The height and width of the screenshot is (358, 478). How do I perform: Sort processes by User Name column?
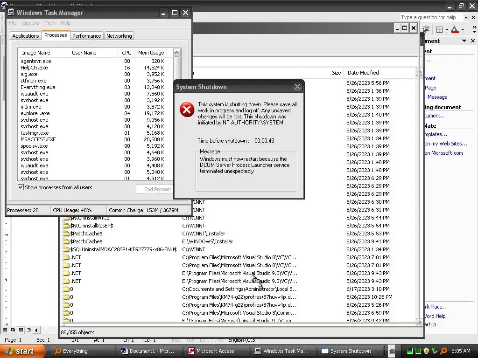93,53
